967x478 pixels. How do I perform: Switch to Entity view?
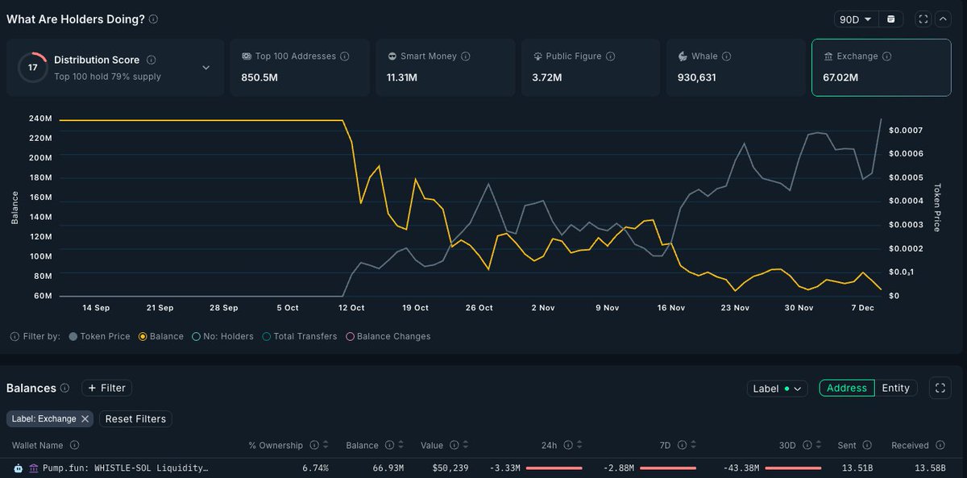point(895,389)
